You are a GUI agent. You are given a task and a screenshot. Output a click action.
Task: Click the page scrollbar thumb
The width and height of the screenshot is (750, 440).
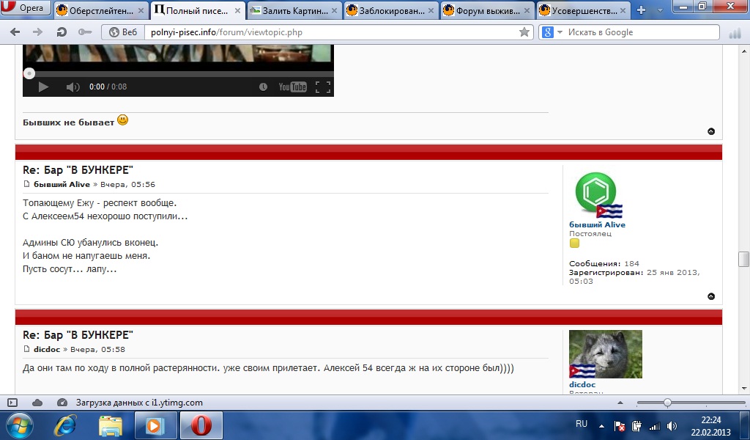click(x=743, y=259)
